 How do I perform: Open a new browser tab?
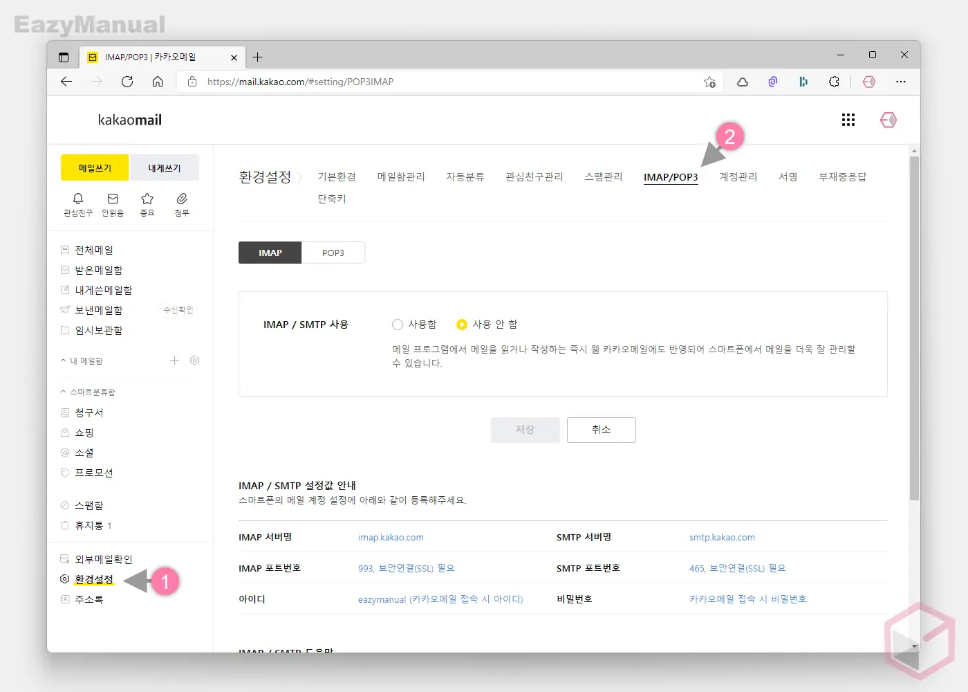[x=257, y=57]
